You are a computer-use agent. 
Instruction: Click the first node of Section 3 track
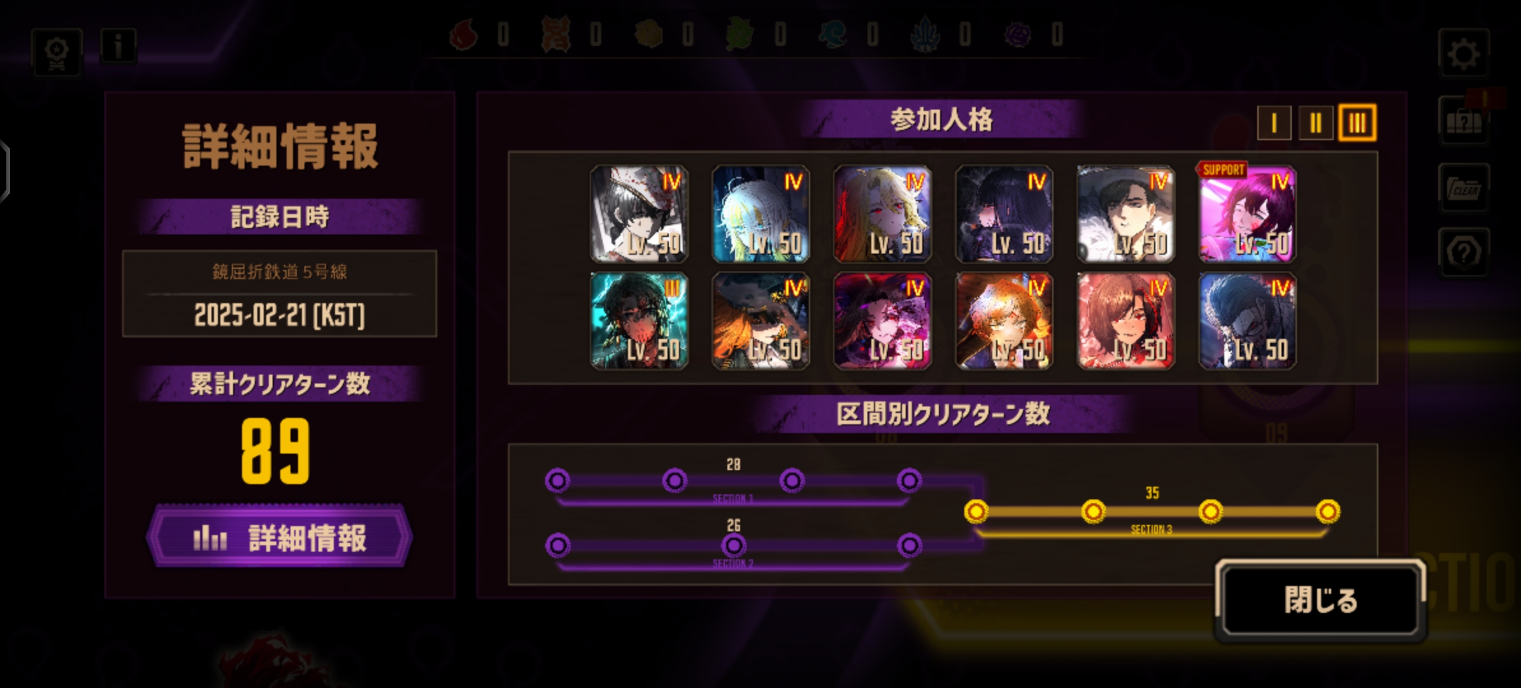976,512
